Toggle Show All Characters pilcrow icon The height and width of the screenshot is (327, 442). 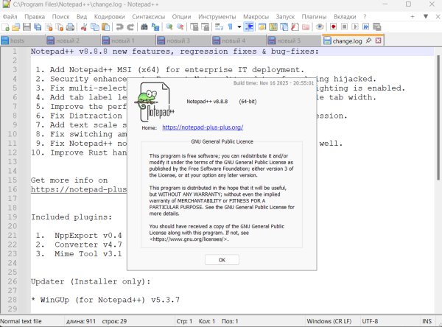[x=231, y=27]
